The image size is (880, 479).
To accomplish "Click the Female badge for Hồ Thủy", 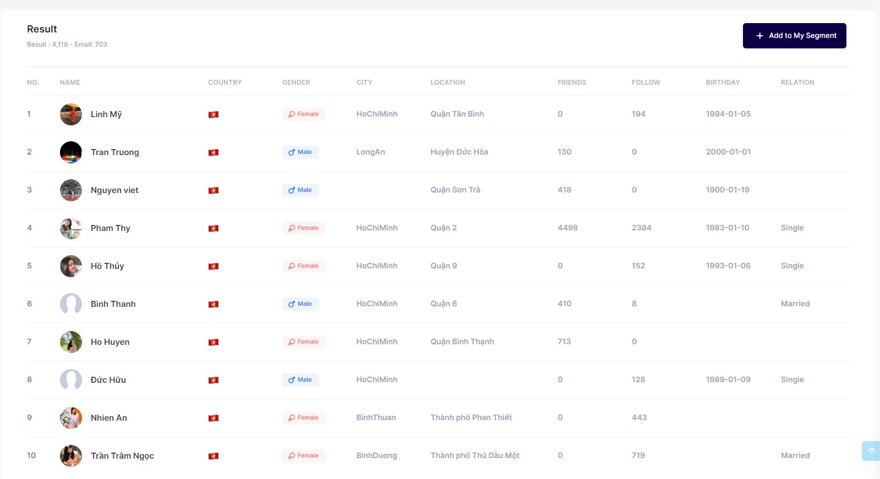I will click(304, 266).
